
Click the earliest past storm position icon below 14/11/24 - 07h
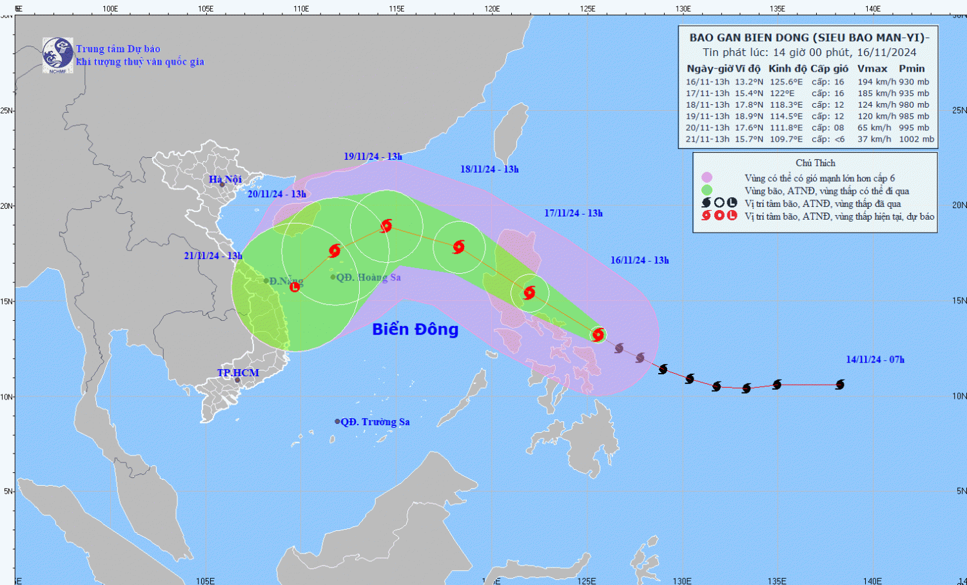point(839,385)
